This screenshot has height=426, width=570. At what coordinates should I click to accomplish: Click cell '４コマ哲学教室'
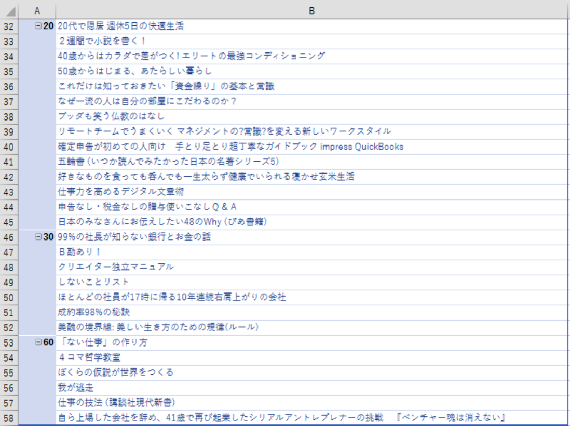(x=311, y=358)
